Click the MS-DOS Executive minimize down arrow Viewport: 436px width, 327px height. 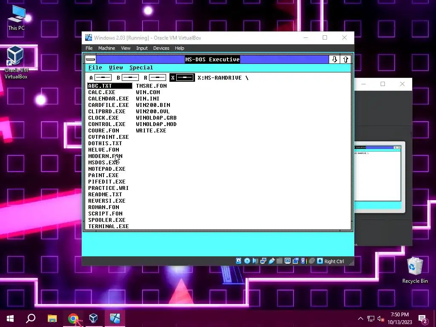[x=334, y=59]
